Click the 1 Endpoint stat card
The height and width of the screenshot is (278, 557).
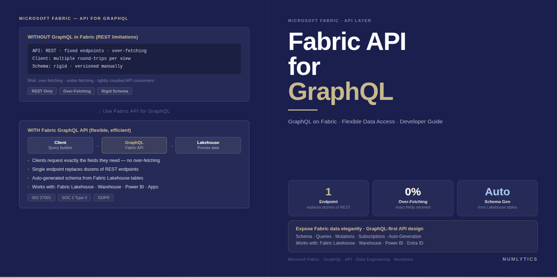328,198
